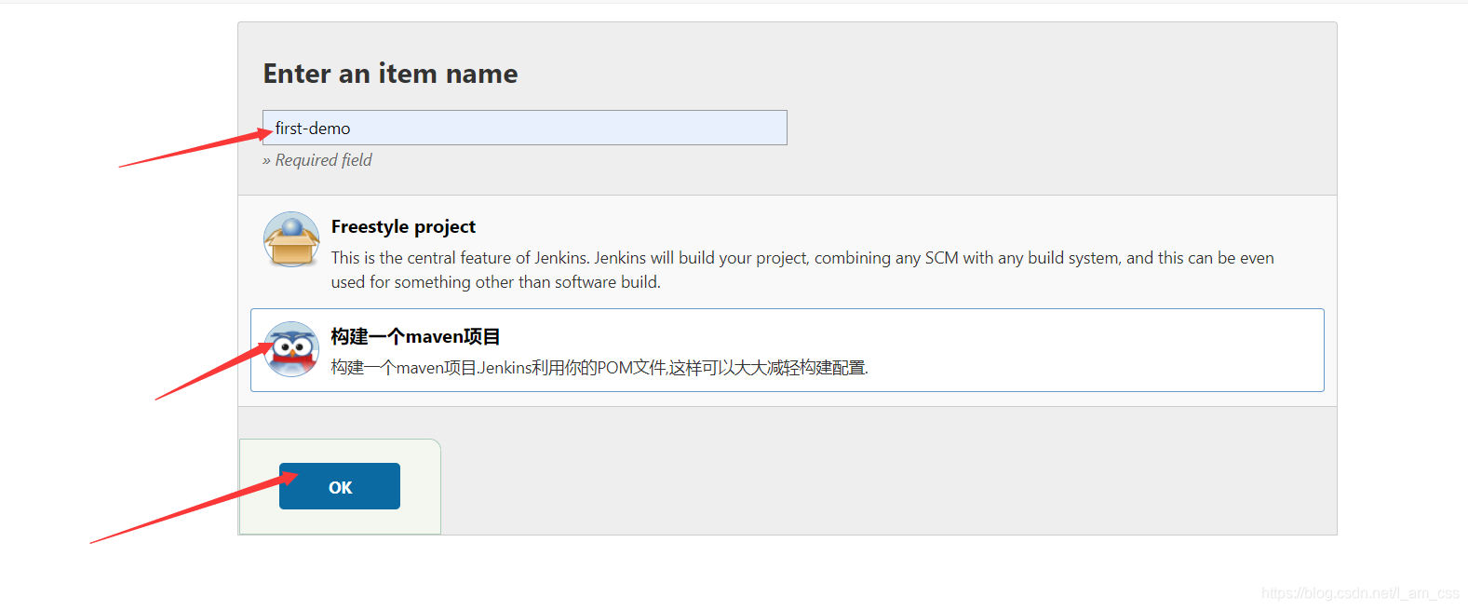The width and height of the screenshot is (1468, 610).
Task: Click the Enter an item name heading
Action: (390, 74)
